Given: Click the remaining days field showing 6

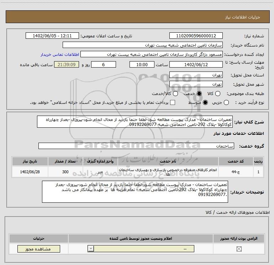Looking at the screenshot, I should (x=104, y=64).
